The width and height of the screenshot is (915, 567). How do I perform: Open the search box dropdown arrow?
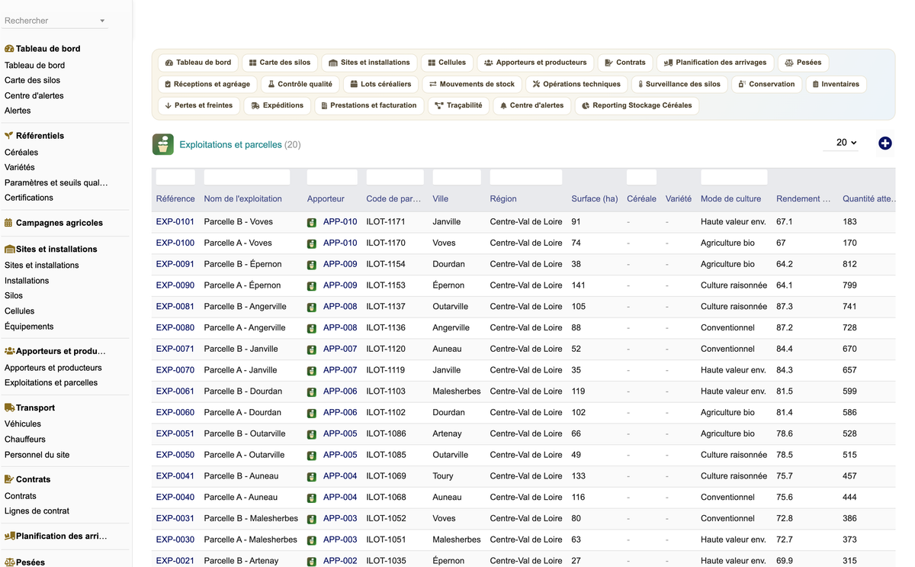click(x=102, y=21)
